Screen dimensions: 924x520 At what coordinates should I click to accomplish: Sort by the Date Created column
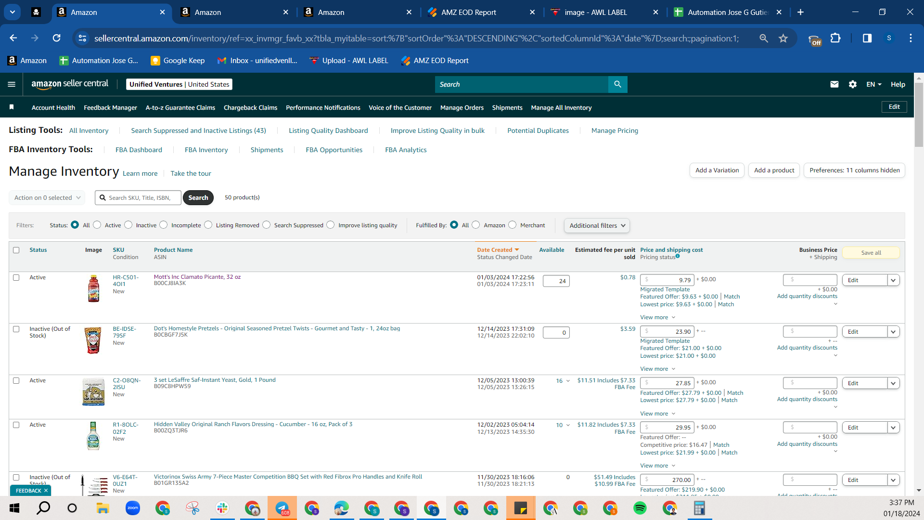click(498, 249)
